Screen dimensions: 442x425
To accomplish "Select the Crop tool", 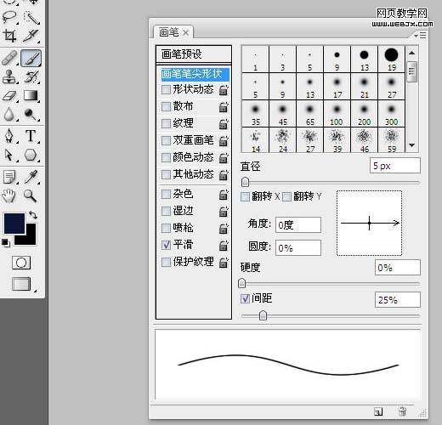I will 9,36.
